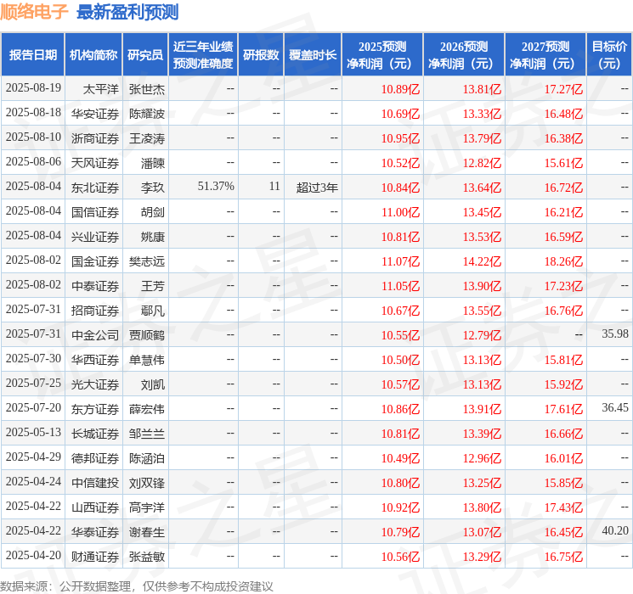Click the 14.22亿 forecast value
Screen dimensions: 633x594
(482, 261)
